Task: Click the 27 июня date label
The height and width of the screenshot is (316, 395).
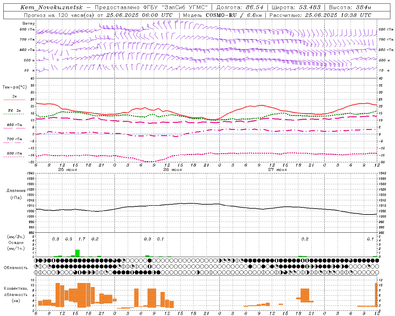Action: point(277,170)
